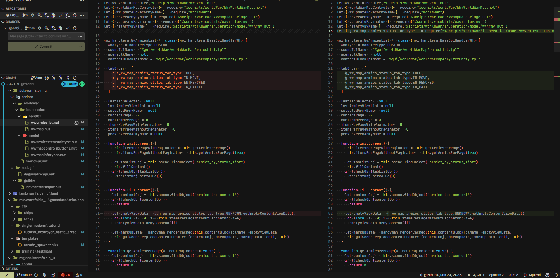Click sync icon in the Changes repo row
This screenshot has width=560, height=278.
coord(40,28)
